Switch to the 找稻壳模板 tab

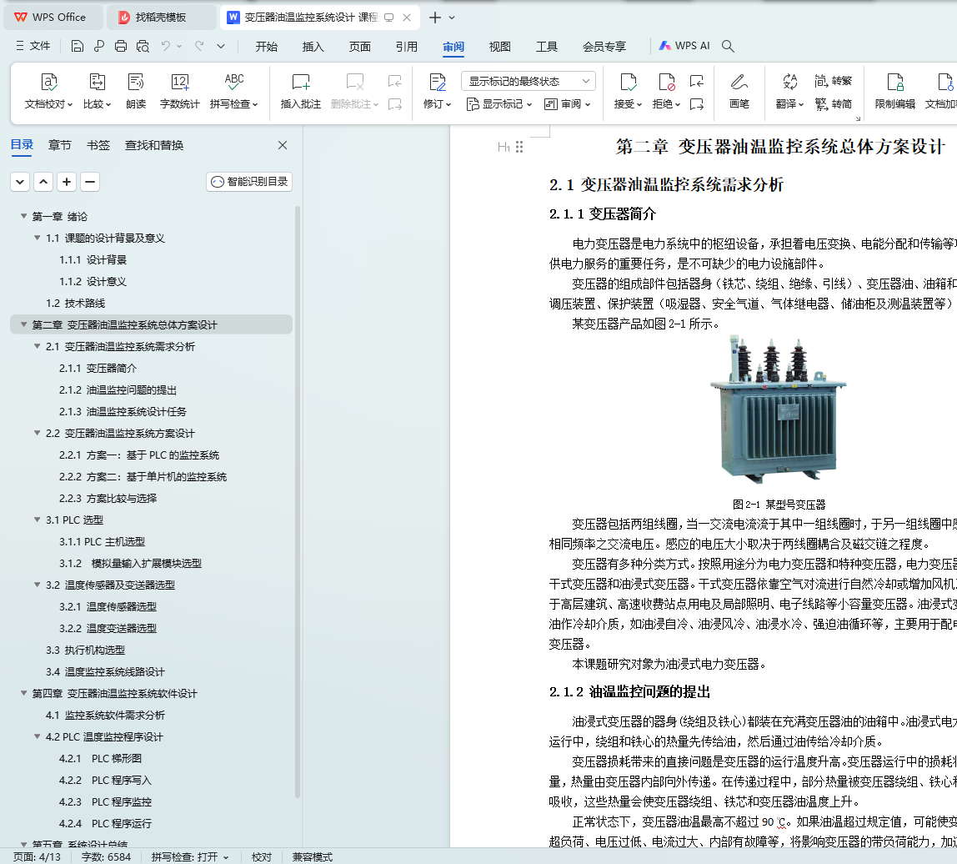[x=161, y=18]
